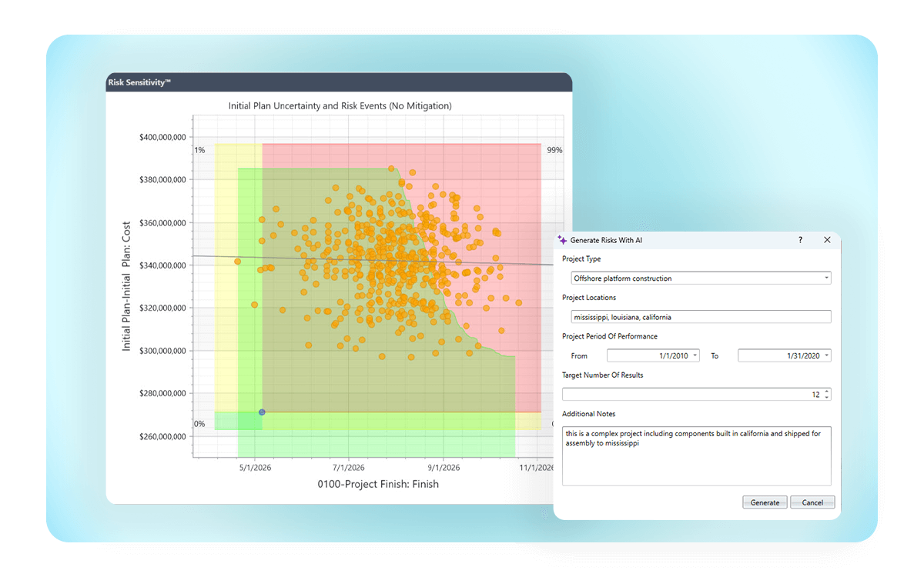Click the small dropdown arrow on Project Type
Viewport: 924px width, 577px height.
[x=826, y=278]
